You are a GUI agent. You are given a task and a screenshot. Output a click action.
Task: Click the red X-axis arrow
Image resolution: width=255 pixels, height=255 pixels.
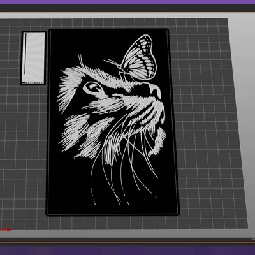[6, 229]
